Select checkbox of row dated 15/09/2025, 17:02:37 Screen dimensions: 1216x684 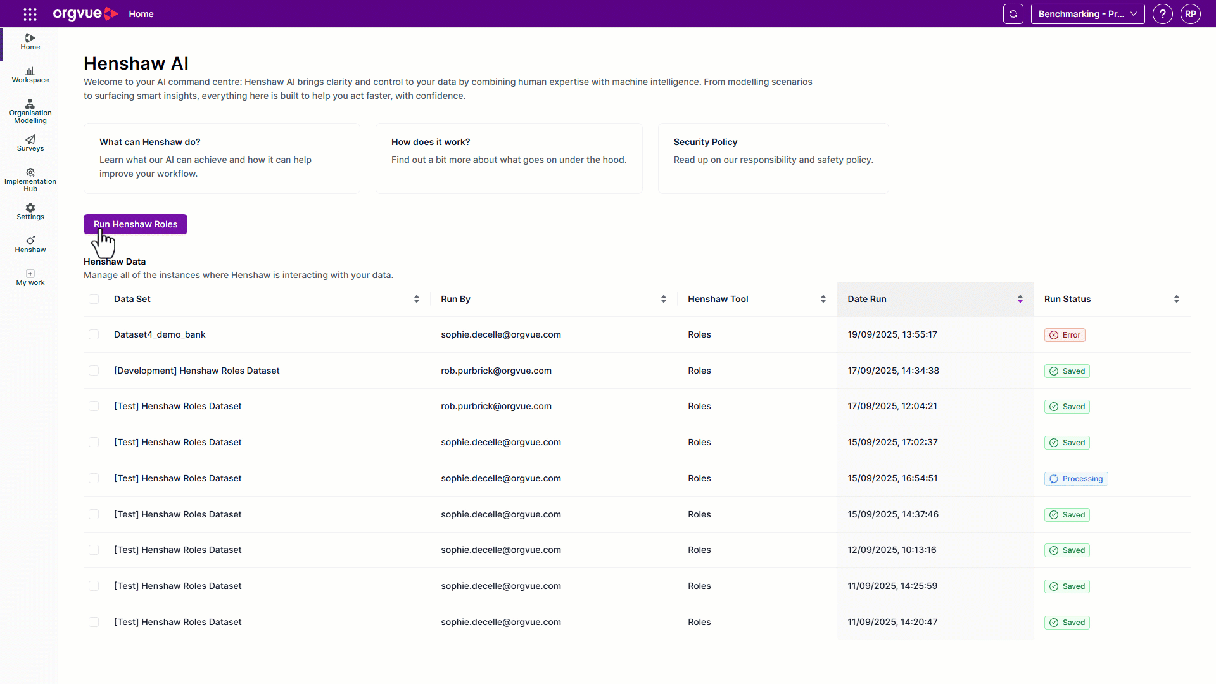pyautogui.click(x=94, y=442)
